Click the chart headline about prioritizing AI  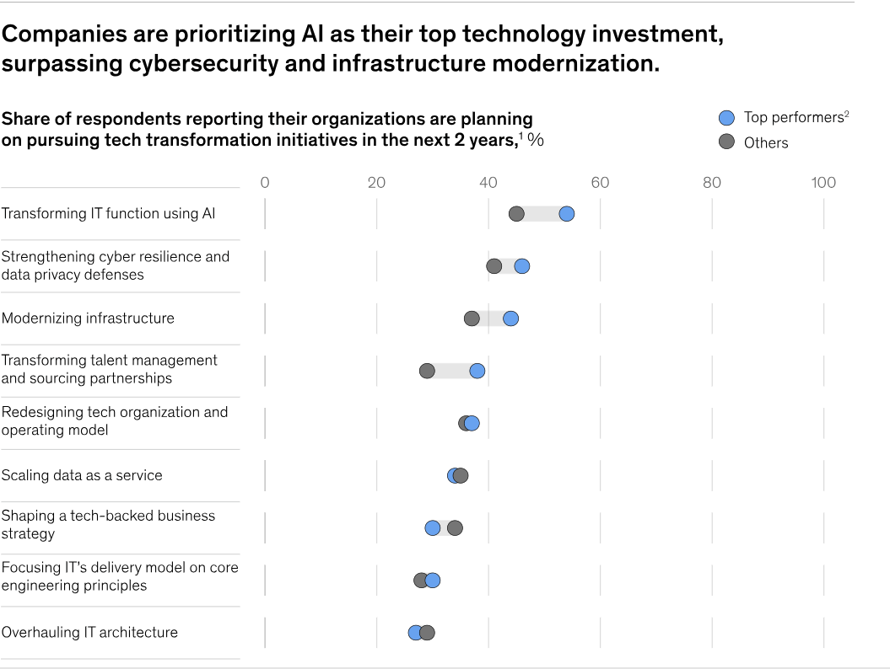point(363,50)
